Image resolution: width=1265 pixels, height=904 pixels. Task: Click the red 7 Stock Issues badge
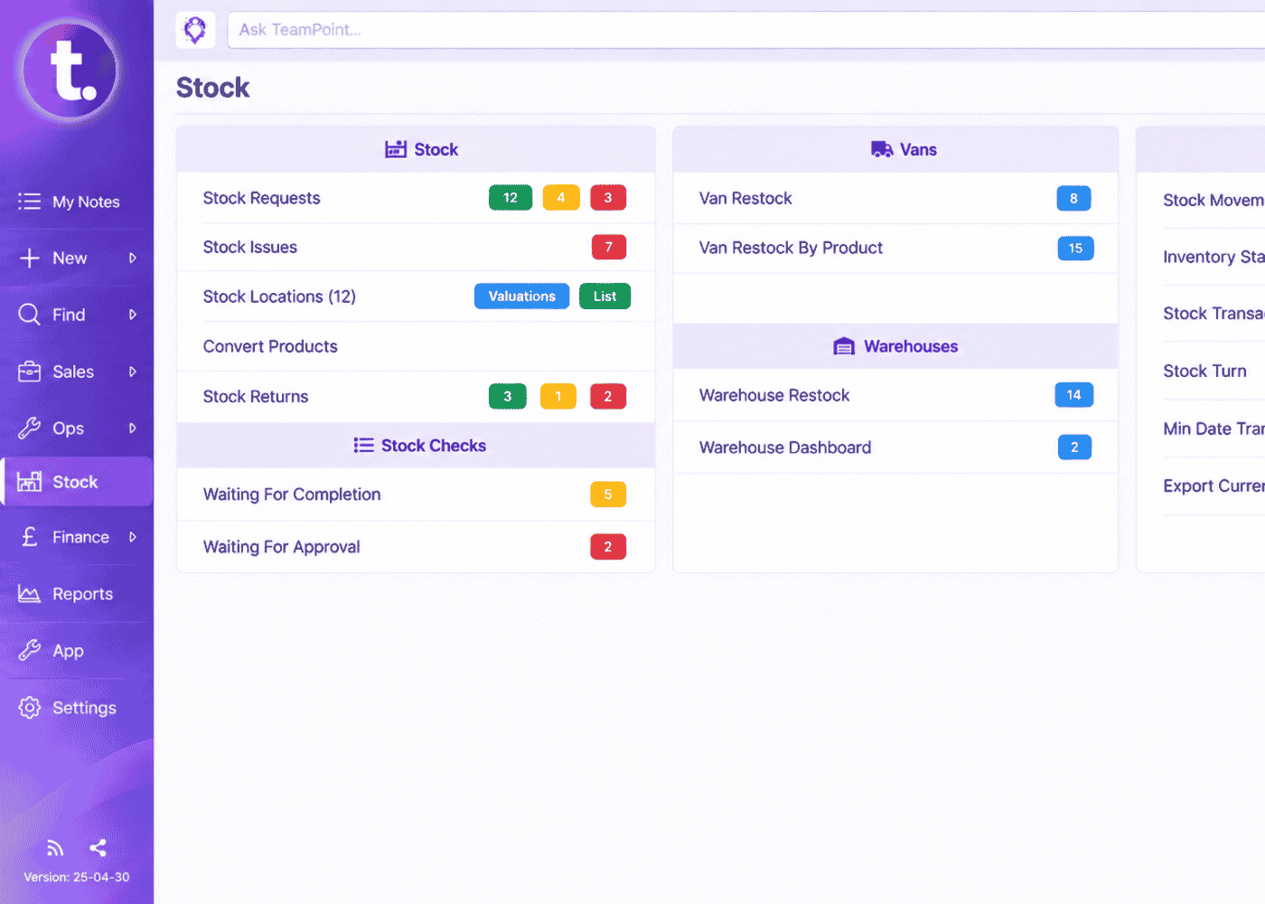tap(609, 247)
